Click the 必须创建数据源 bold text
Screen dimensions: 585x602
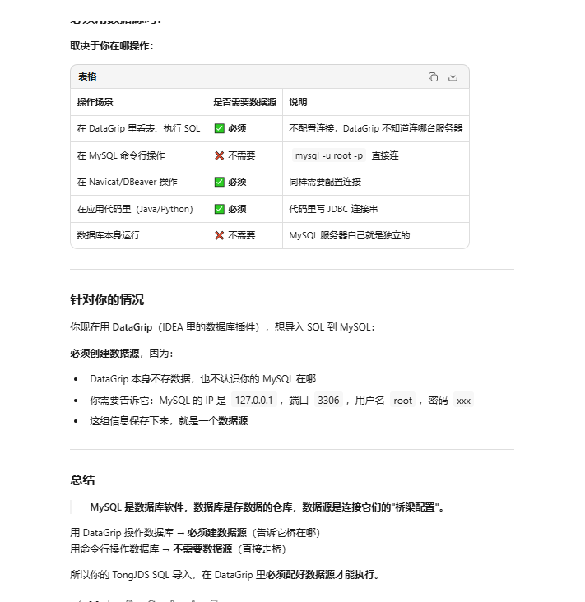[104, 354]
